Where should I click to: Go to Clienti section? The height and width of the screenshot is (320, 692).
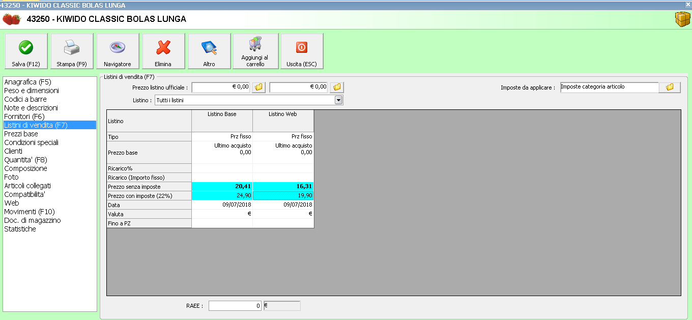click(x=50, y=151)
